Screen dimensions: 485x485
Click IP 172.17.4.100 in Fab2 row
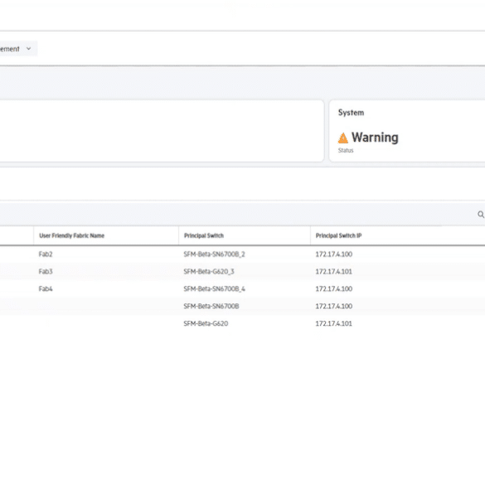[334, 255]
